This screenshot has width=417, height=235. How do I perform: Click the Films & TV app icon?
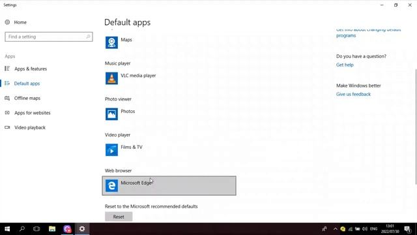pos(111,149)
